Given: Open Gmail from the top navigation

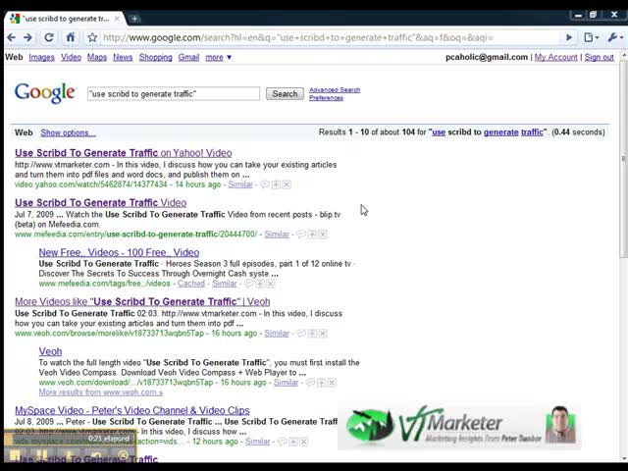Looking at the screenshot, I should tap(188, 57).
